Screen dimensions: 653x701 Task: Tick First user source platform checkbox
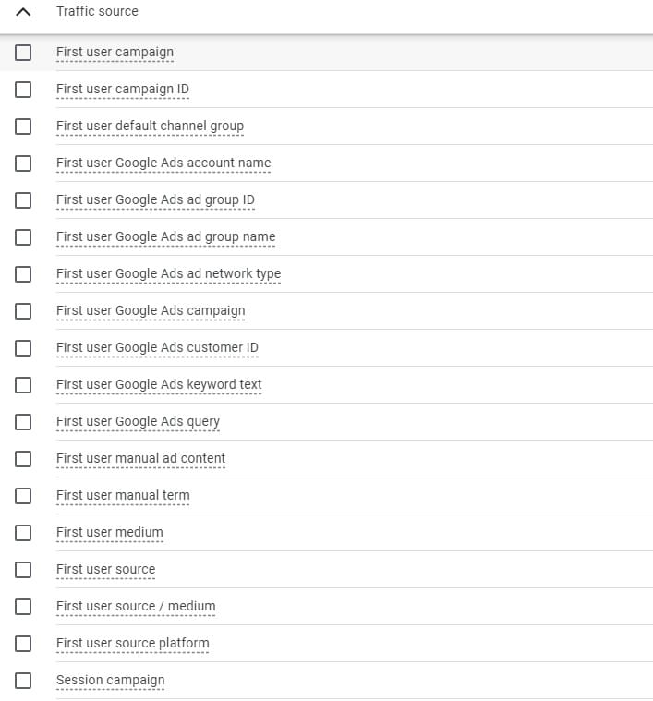tap(23, 644)
